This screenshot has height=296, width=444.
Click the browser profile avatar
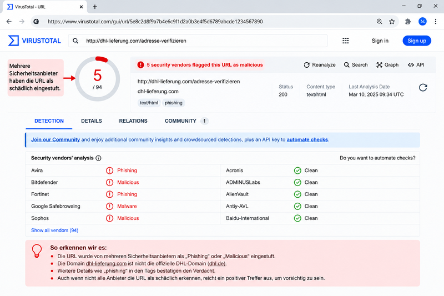pos(422,22)
